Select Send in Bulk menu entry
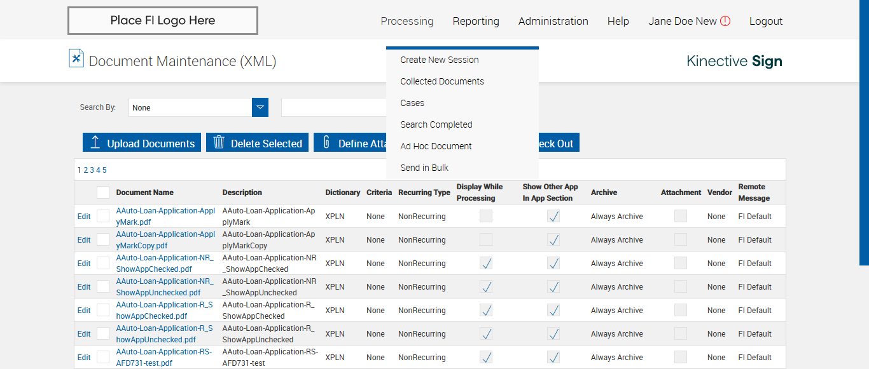 point(424,168)
